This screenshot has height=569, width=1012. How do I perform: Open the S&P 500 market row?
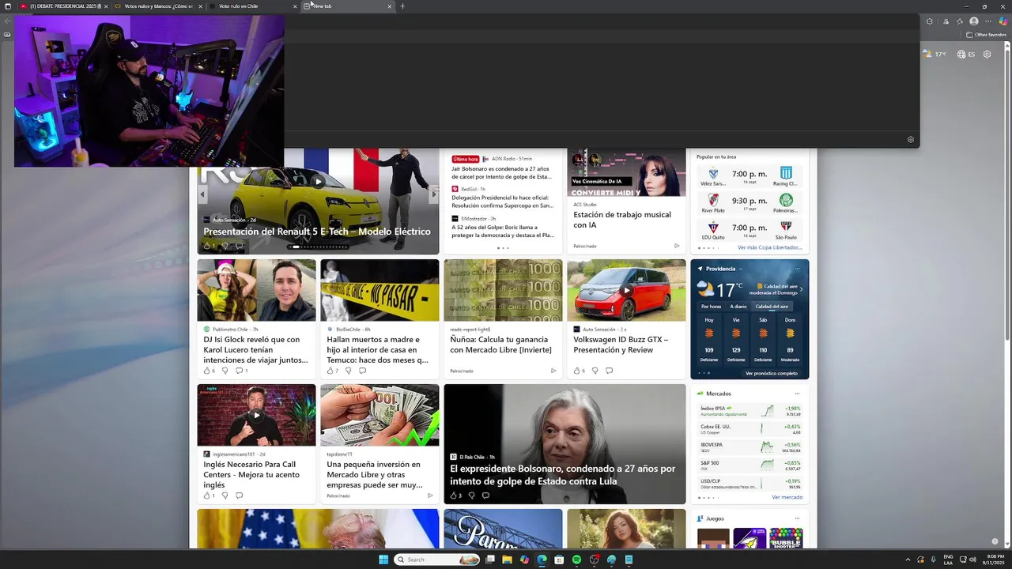[x=750, y=465]
